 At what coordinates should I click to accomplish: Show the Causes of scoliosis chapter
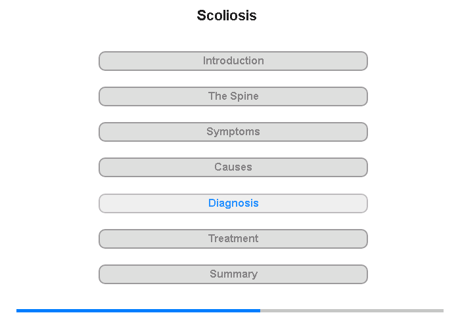[x=233, y=167]
